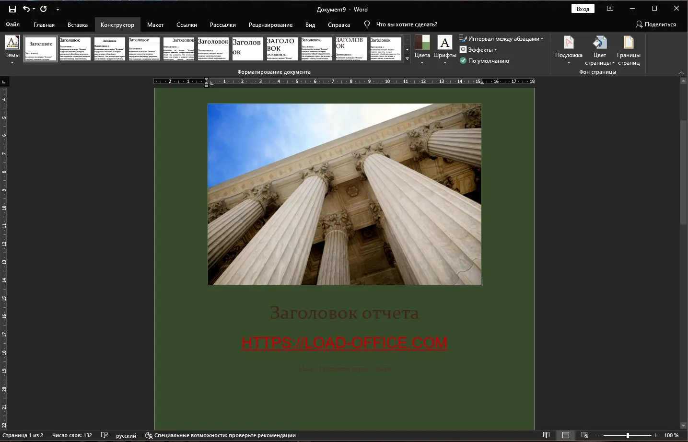
Task: Select the columns picture in the document
Action: tap(344, 194)
